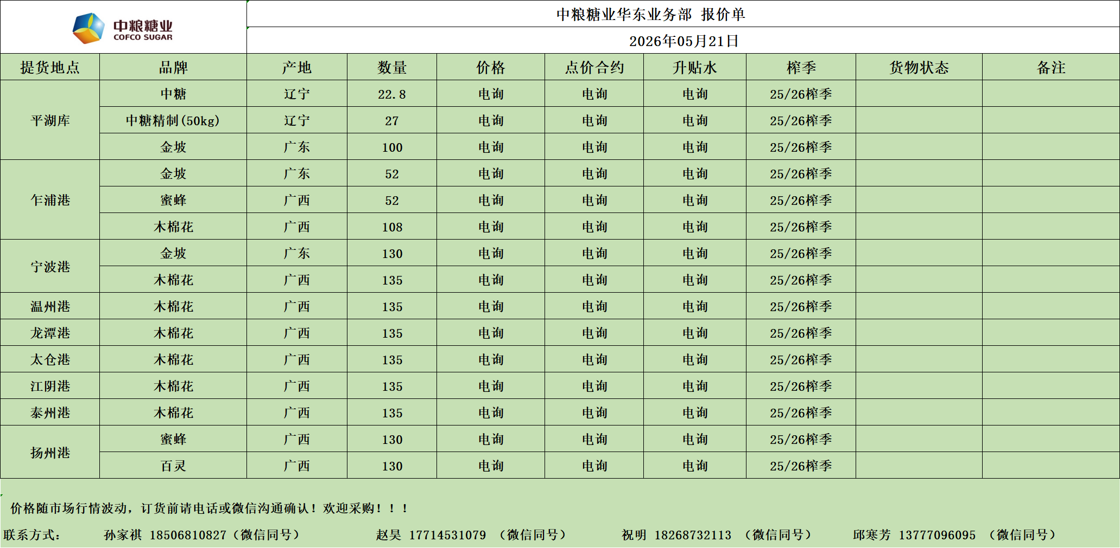Select the 温州港 location cell
Screen dimensions: 1120x548
50,306
